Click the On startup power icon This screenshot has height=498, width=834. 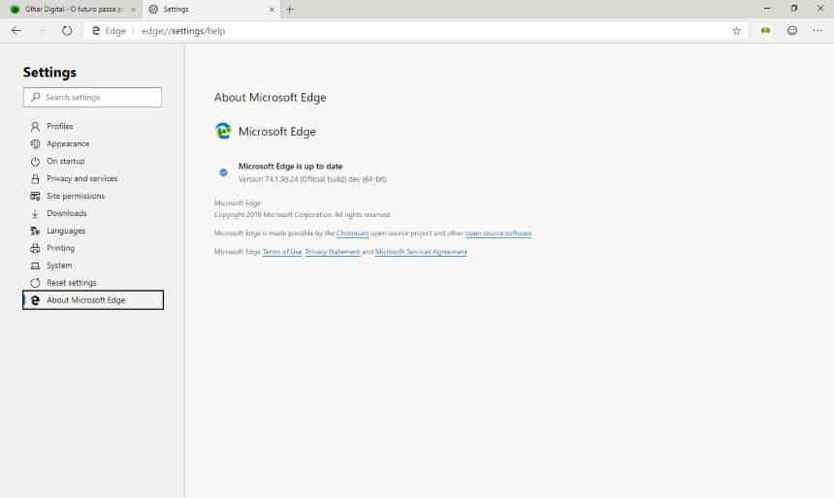coord(35,162)
